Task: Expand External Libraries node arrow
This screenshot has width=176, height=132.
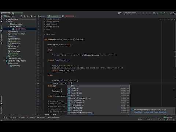Action: pos(4,58)
